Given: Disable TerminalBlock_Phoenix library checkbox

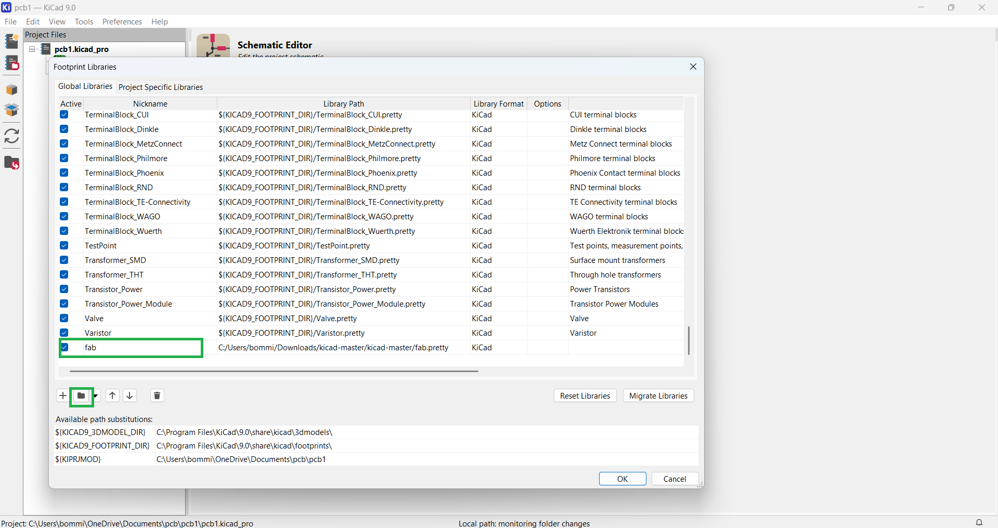Looking at the screenshot, I should [64, 173].
